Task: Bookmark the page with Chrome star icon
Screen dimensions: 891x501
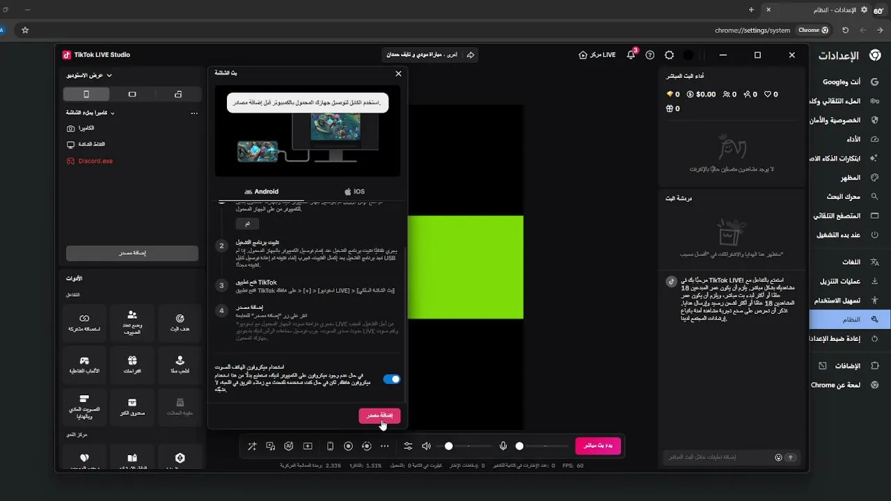Action: pyautogui.click(x=25, y=30)
